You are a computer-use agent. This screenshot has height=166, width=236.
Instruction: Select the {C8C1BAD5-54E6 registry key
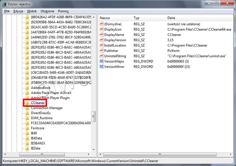tap(61, 72)
